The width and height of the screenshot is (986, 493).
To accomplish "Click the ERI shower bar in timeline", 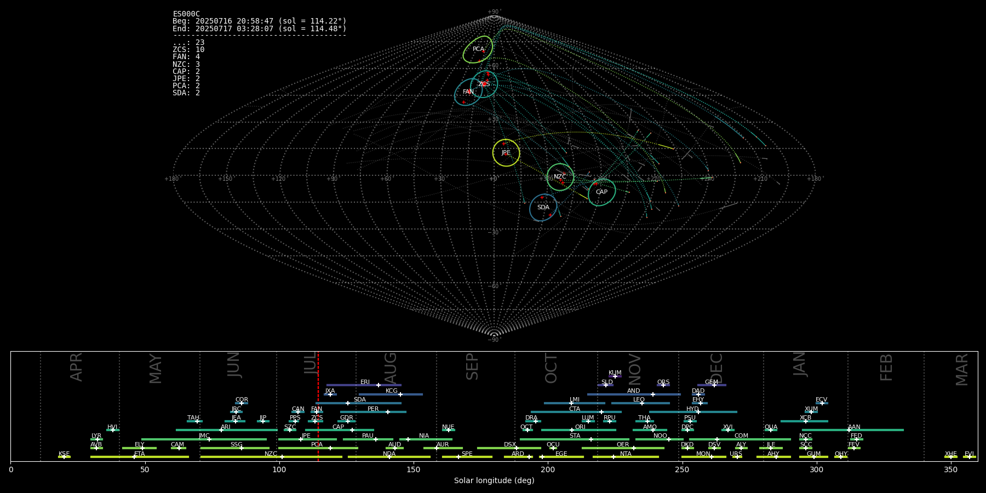I will pyautogui.click(x=364, y=385).
